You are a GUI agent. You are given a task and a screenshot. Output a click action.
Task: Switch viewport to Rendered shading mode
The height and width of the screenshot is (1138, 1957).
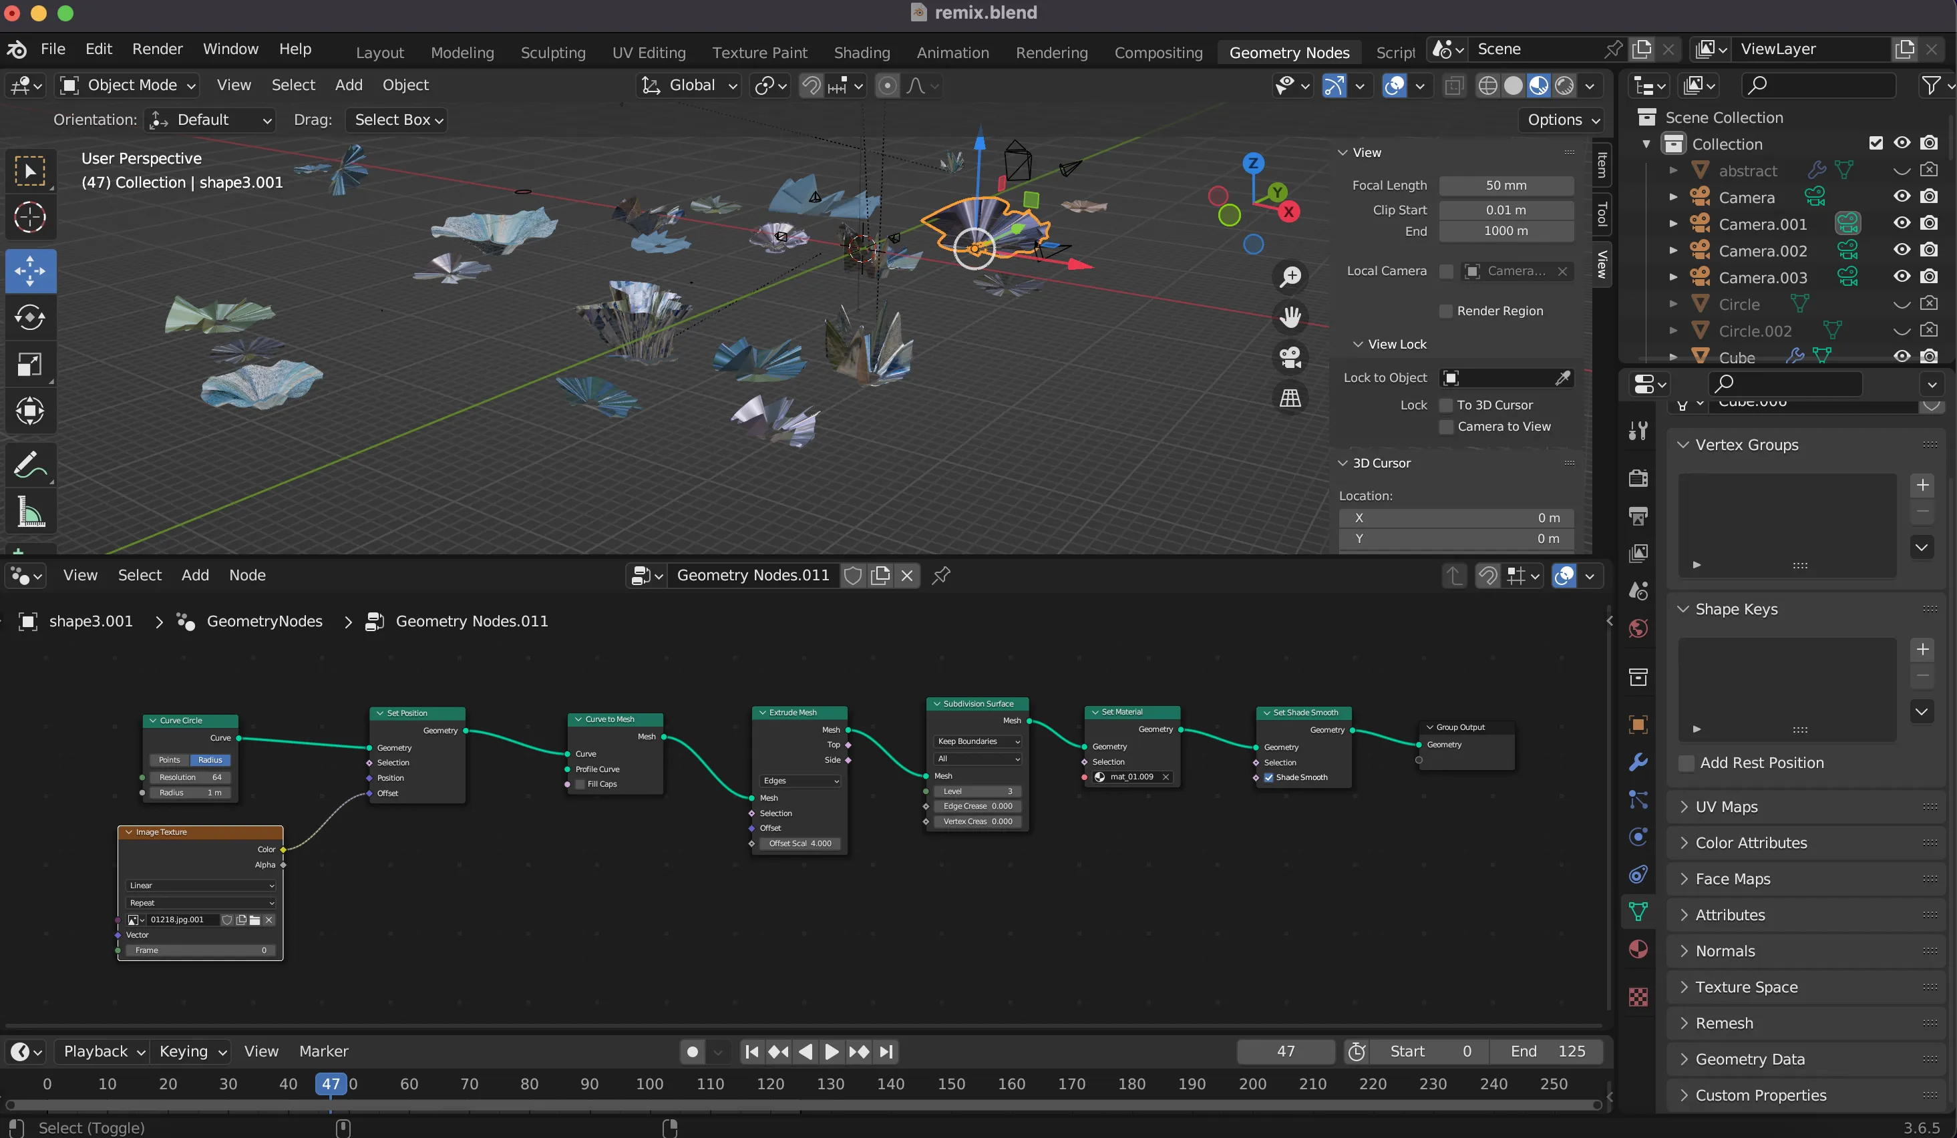[1564, 85]
